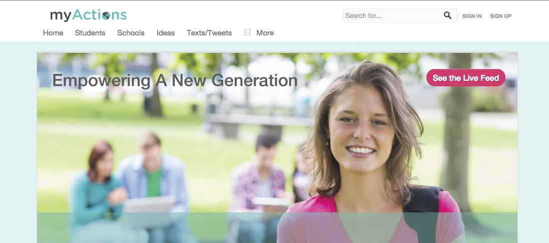The height and width of the screenshot is (243, 549).
Task: Open the Ideas menu item
Action: pos(166,33)
